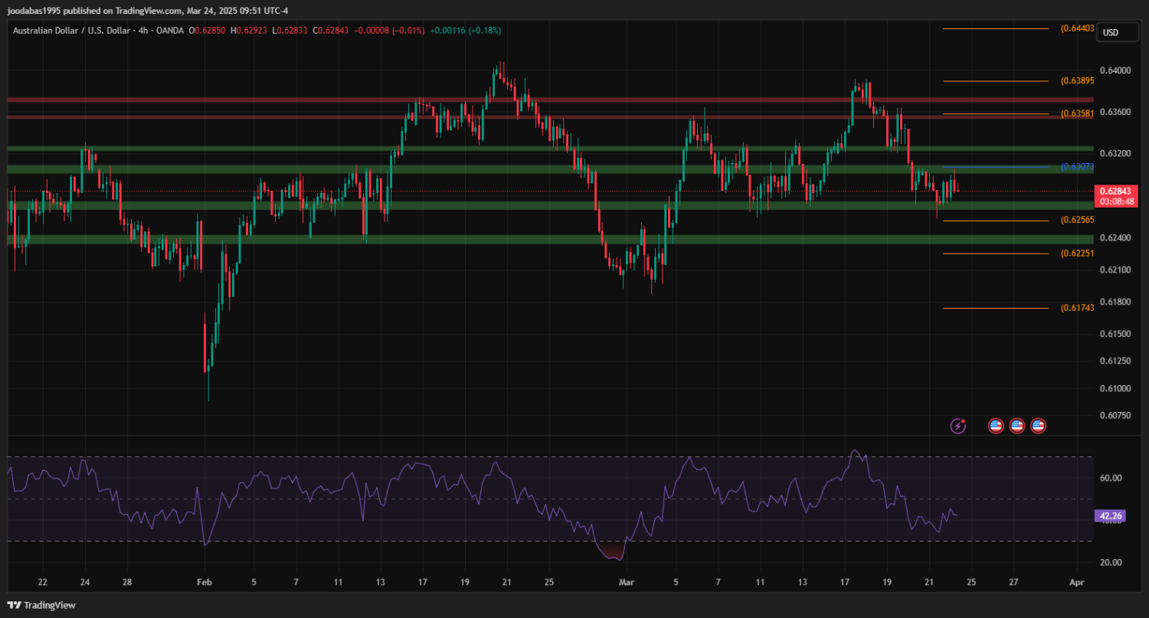The width and height of the screenshot is (1149, 618).
Task: Click the TradingView logo in the corner
Action: click(41, 605)
